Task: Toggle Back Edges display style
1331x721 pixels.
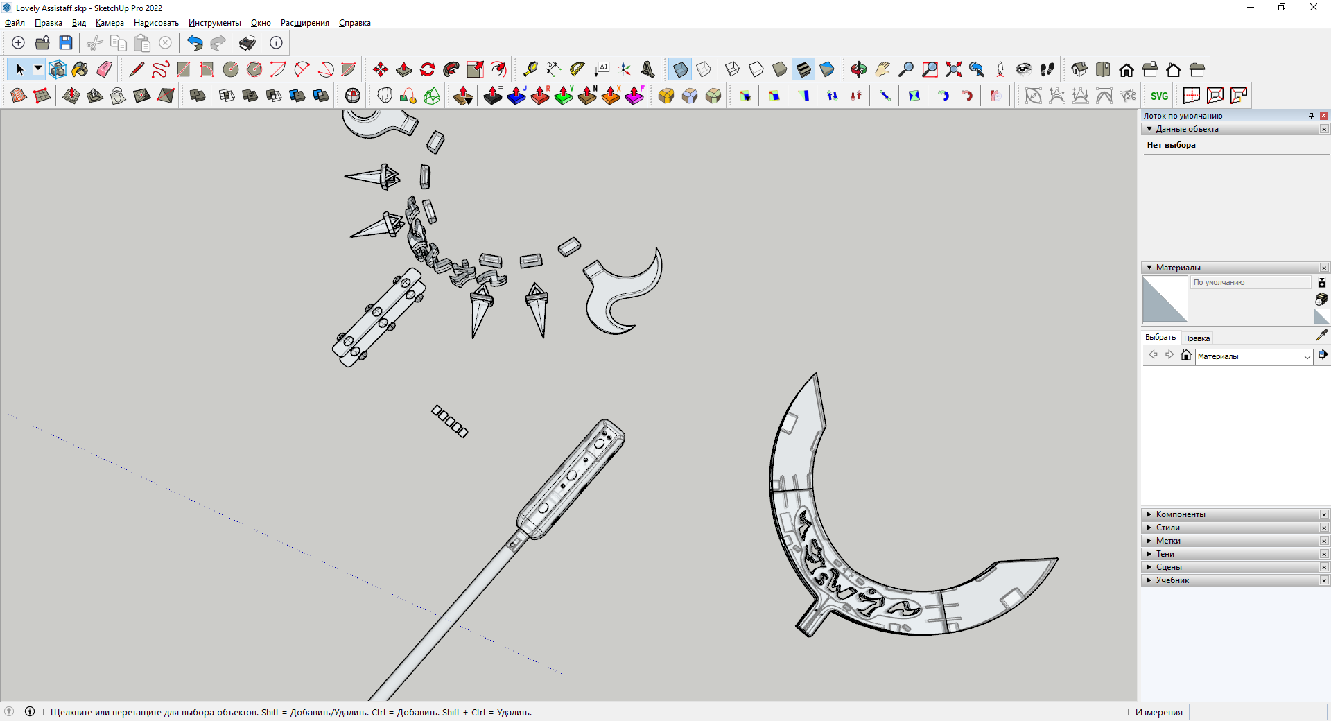Action: point(704,69)
